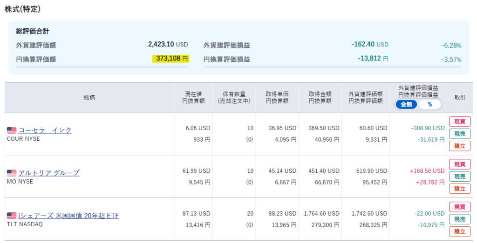Click the US flag next to iシェアーズ ETF
This screenshot has width=477, height=243.
click(x=12, y=216)
